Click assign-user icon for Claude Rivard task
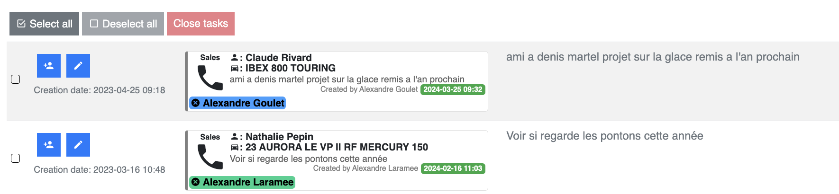The width and height of the screenshot is (839, 194). point(49,66)
